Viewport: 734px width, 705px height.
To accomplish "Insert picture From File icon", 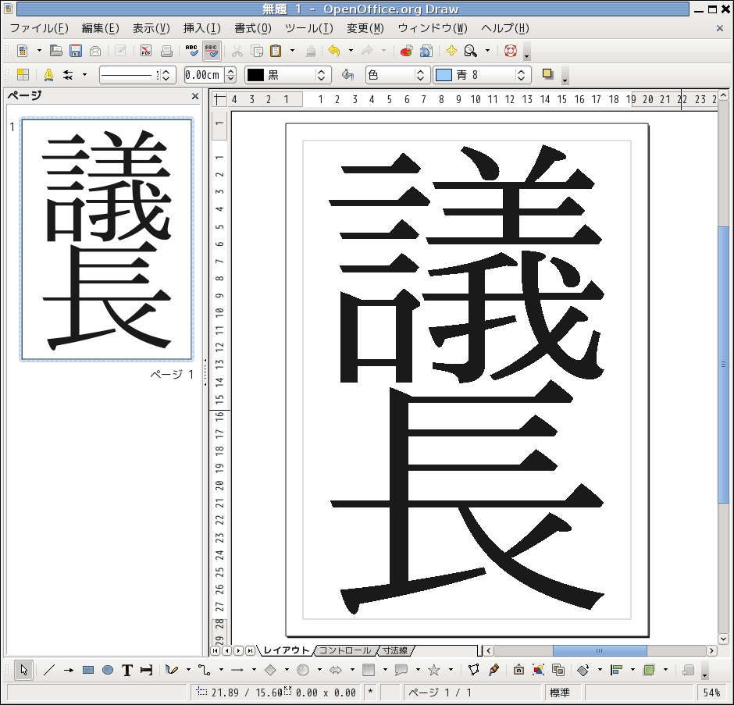I will (x=538, y=670).
